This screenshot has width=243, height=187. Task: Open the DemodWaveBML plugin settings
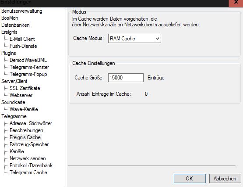click(28, 60)
